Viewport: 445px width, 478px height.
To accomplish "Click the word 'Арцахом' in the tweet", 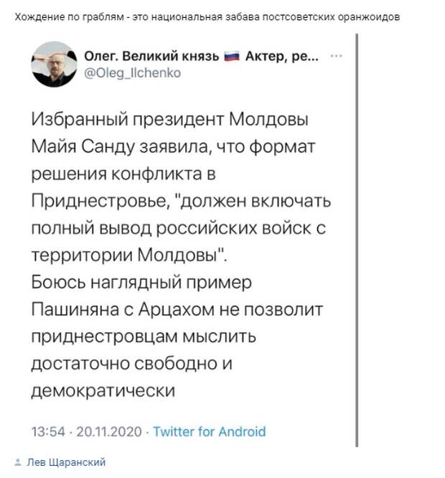I will click(x=177, y=310).
